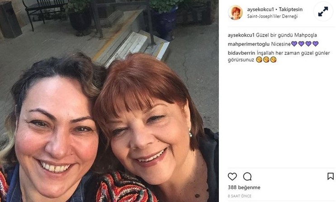
Task: Click the İnşallah her zaman güzel günler comment
Action: [293, 53]
